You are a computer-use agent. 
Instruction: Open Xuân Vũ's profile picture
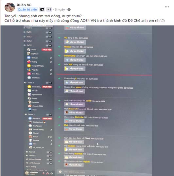tap(10, 8)
